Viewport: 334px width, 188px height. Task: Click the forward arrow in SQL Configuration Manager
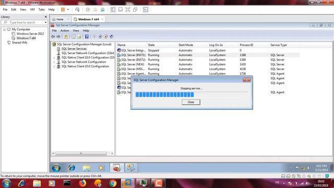[x=58, y=37]
